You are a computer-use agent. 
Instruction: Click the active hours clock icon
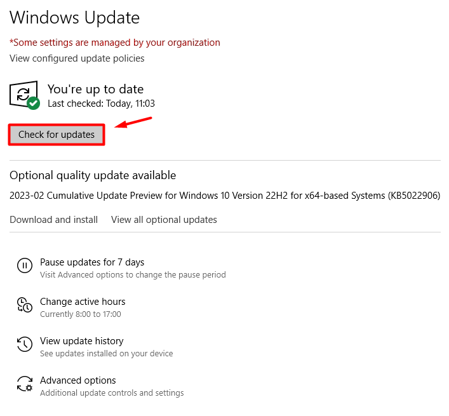(x=25, y=305)
